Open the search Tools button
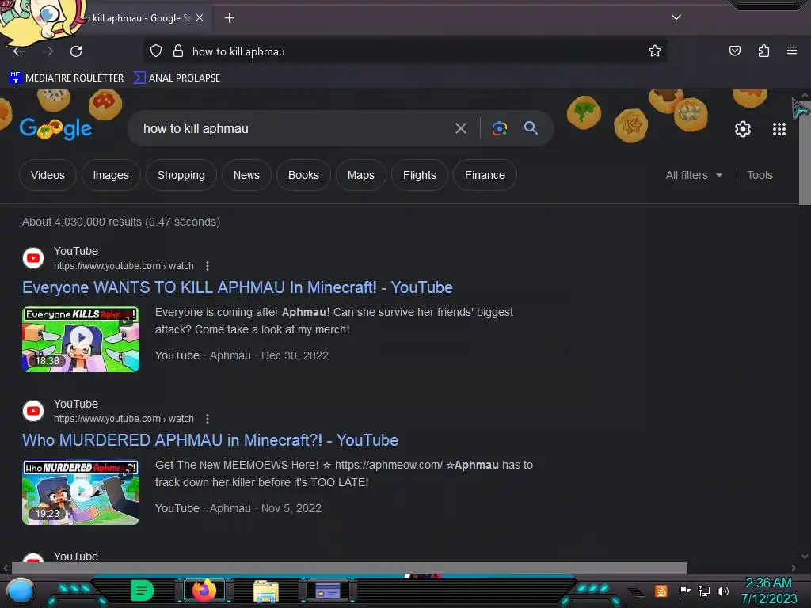The height and width of the screenshot is (608, 811). pyautogui.click(x=760, y=175)
